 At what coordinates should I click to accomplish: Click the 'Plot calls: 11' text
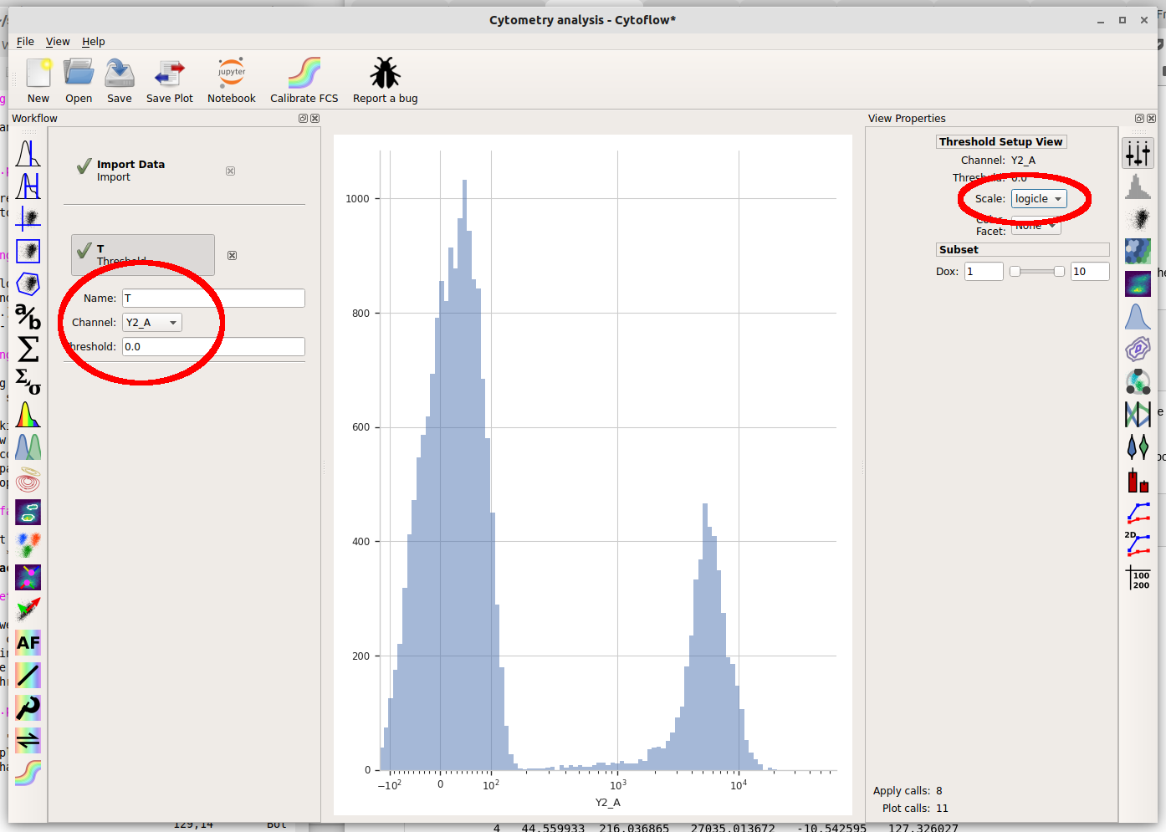pyautogui.click(x=915, y=809)
